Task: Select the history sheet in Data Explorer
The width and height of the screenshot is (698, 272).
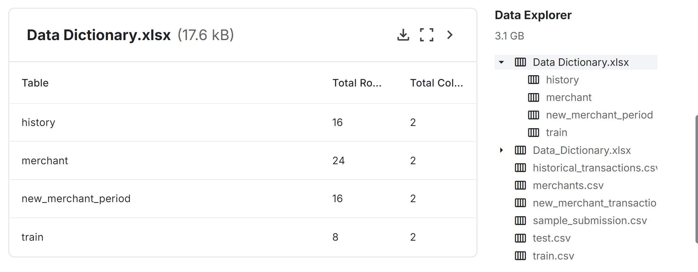Action: coord(562,80)
